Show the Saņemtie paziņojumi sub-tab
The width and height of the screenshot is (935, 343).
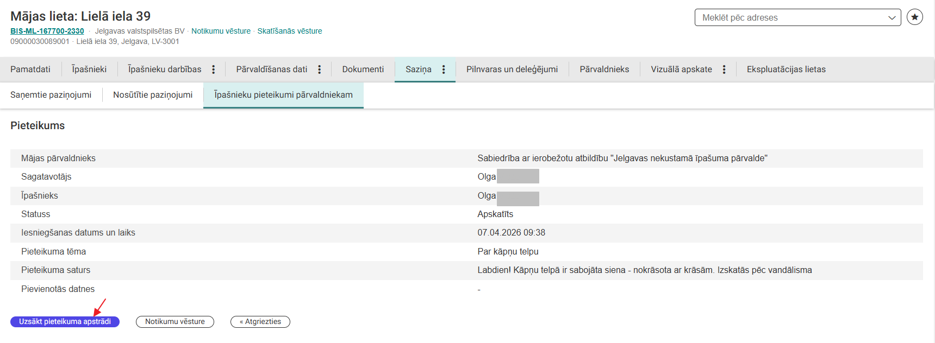pos(51,95)
